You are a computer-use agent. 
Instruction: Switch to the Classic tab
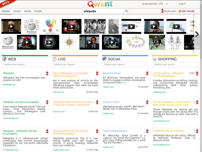tap(6, 11)
